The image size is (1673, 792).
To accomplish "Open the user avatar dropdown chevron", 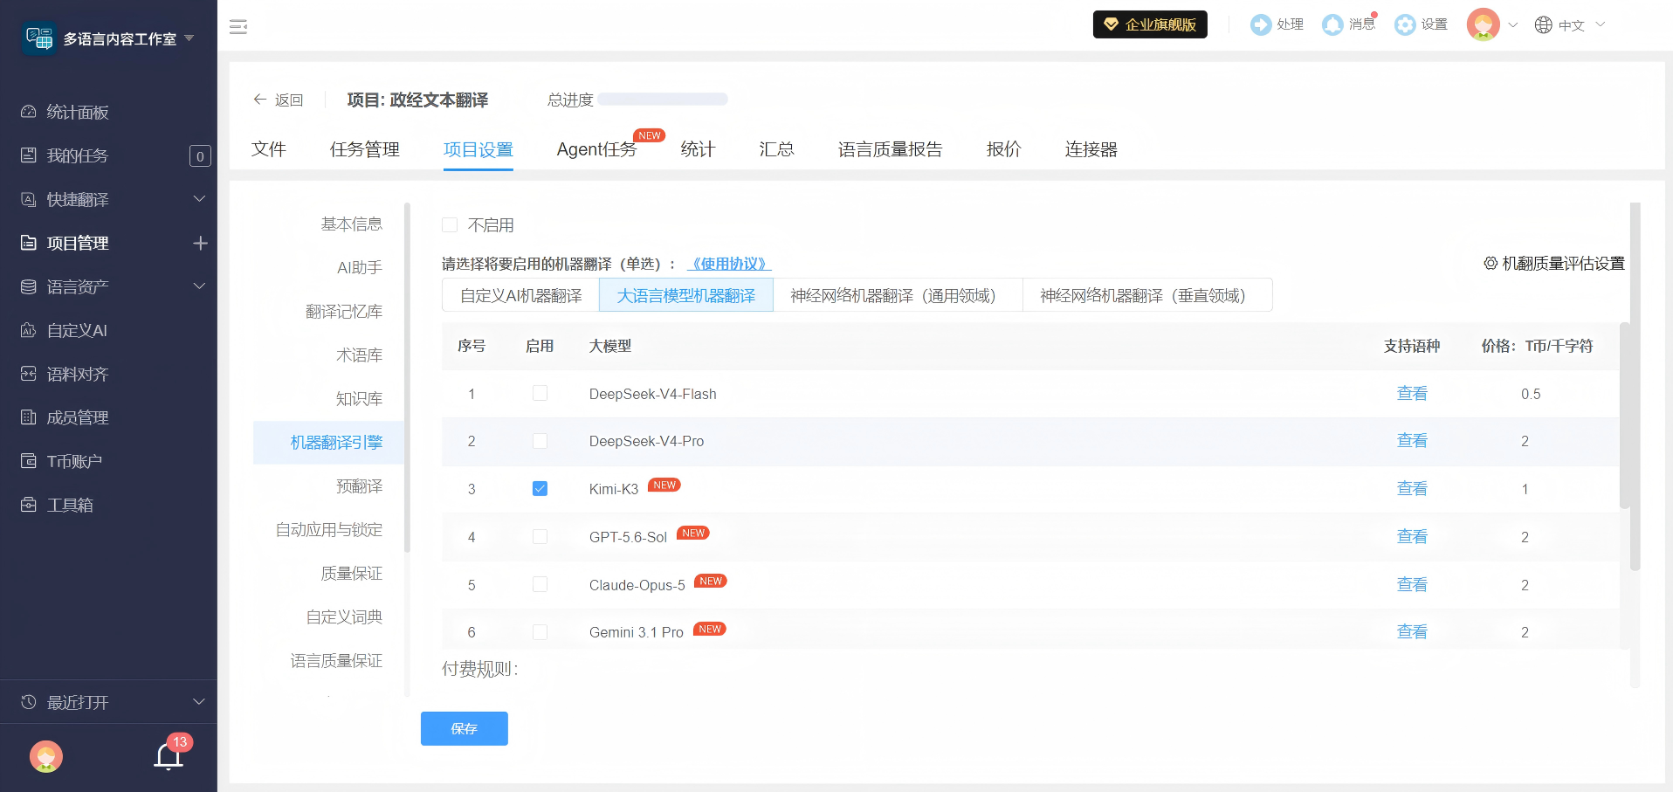I will pyautogui.click(x=1513, y=24).
